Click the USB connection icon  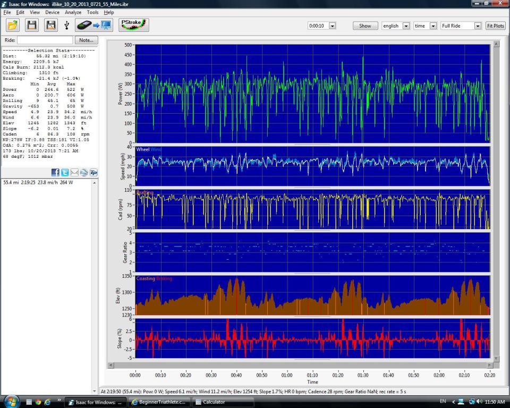click(x=67, y=25)
